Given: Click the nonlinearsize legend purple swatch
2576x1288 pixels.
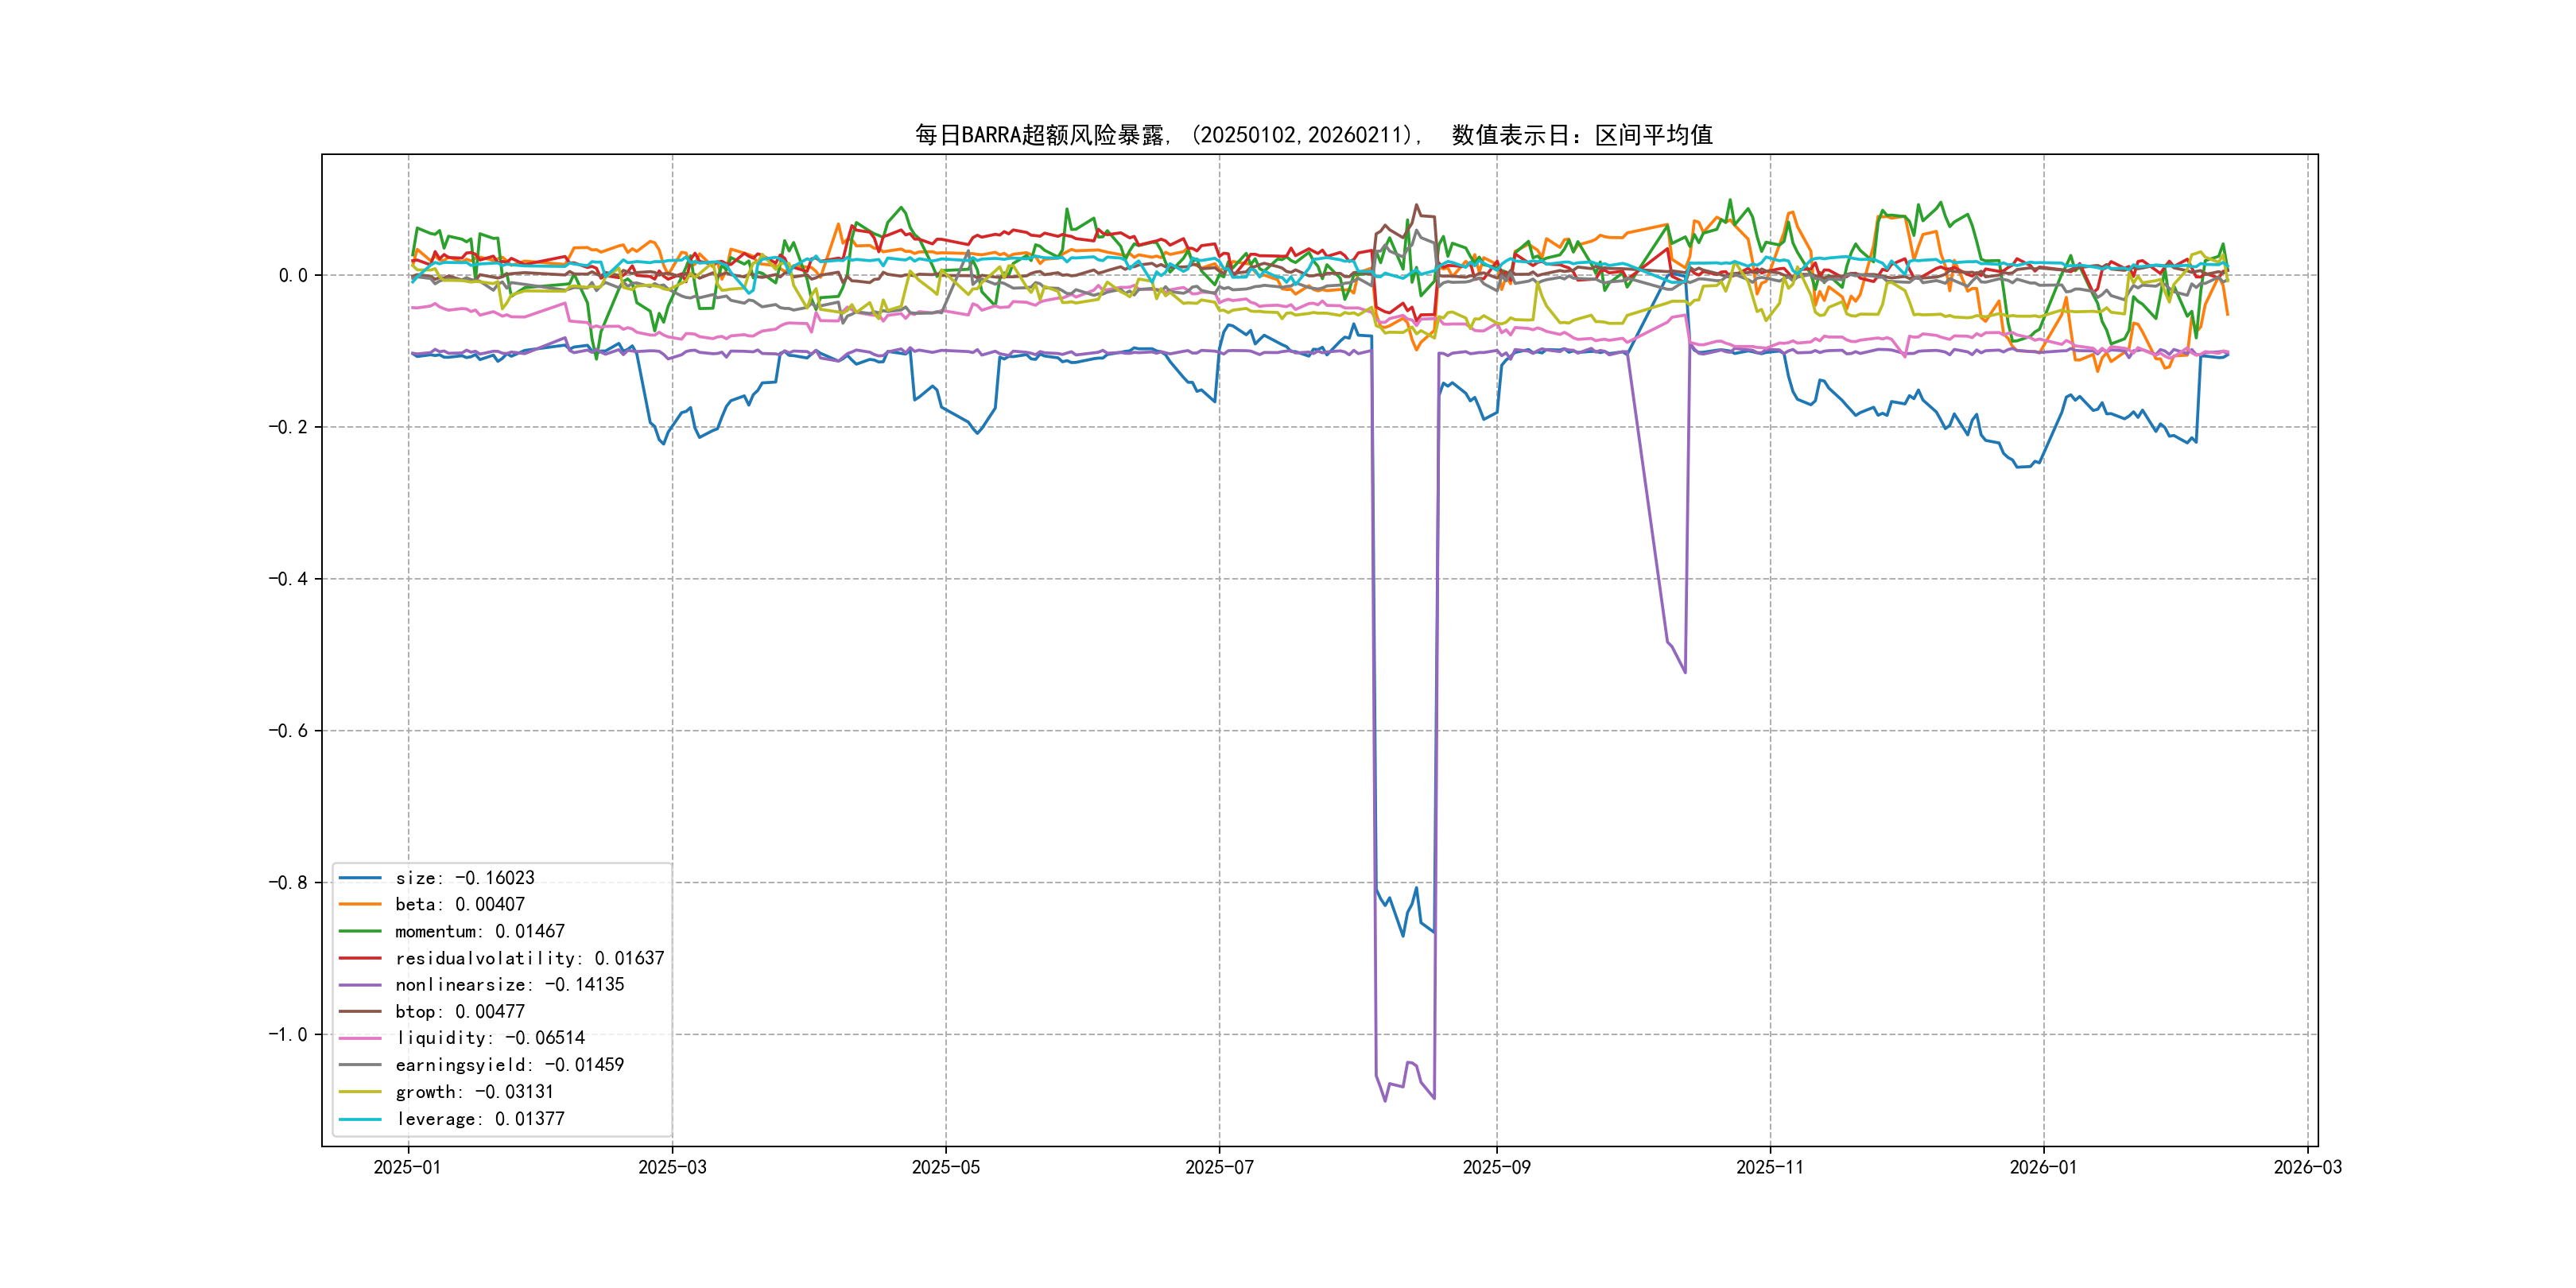Looking at the screenshot, I should coord(360,985).
